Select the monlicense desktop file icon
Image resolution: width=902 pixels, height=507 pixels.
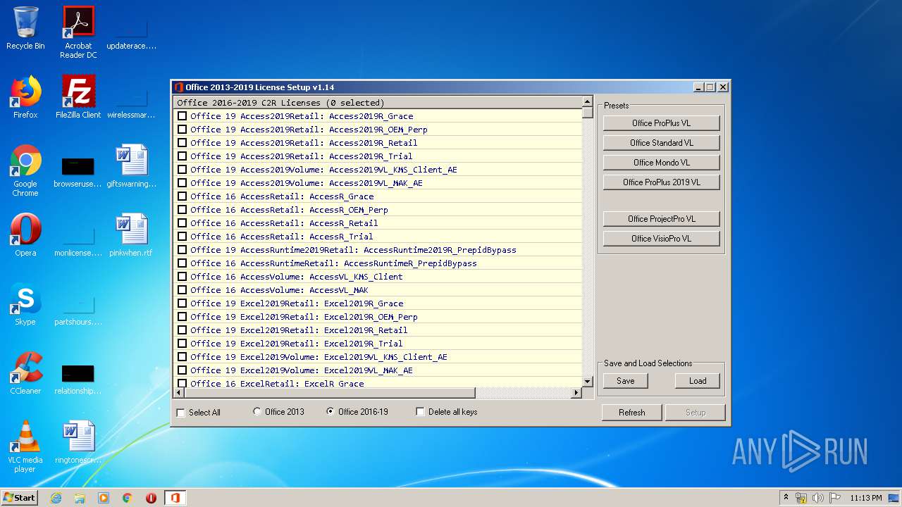pyautogui.click(x=78, y=239)
